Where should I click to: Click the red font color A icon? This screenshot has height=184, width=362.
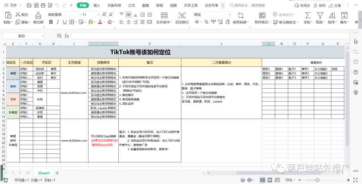click(x=100, y=22)
